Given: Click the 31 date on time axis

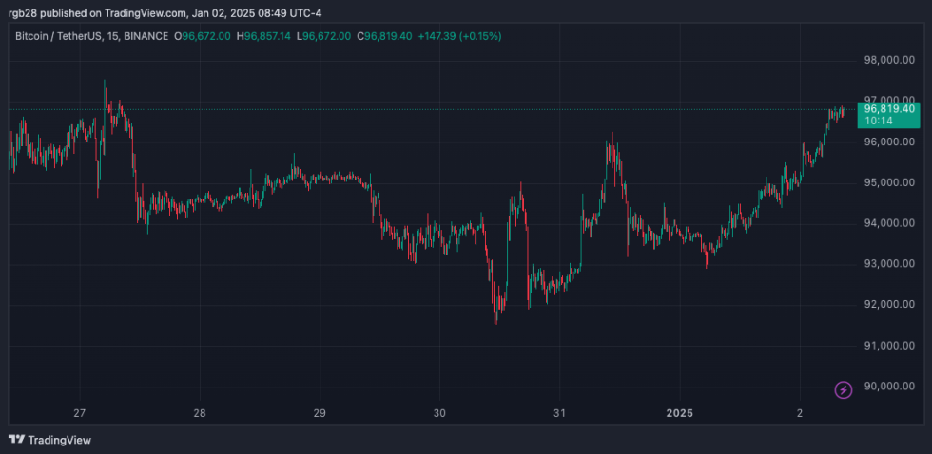Looking at the screenshot, I should [559, 413].
